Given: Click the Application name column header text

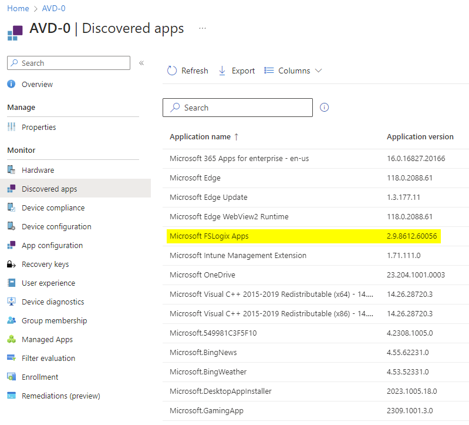Looking at the screenshot, I should pyautogui.click(x=200, y=137).
